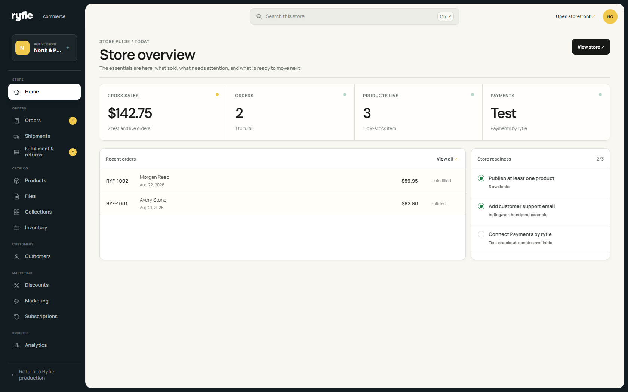
Task: Click the Search this store field
Action: click(x=354, y=16)
